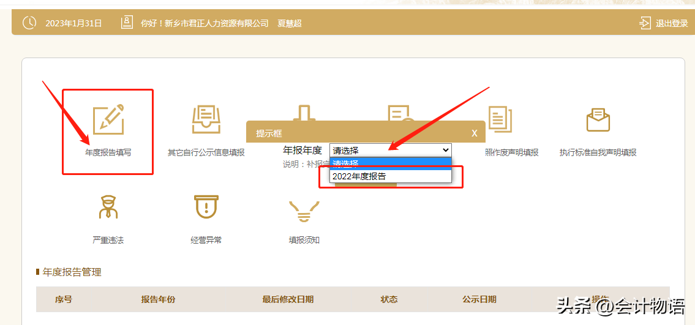
Task: Open the 年报年度 select box
Action: 391,150
